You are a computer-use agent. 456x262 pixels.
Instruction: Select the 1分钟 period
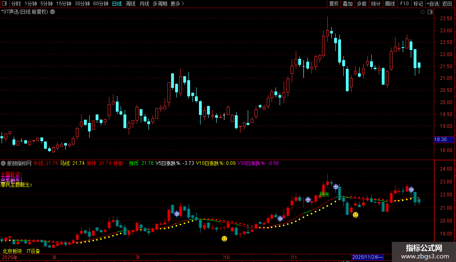click(31, 4)
